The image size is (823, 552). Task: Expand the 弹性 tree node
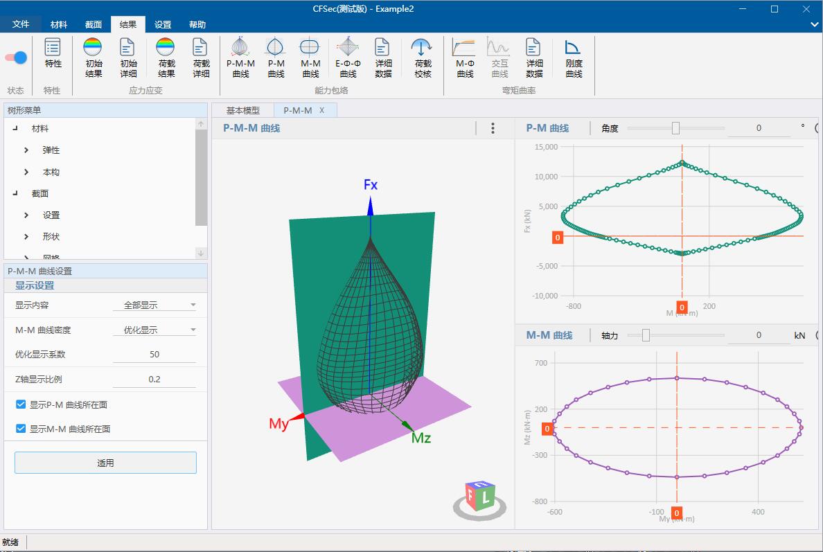coord(26,150)
